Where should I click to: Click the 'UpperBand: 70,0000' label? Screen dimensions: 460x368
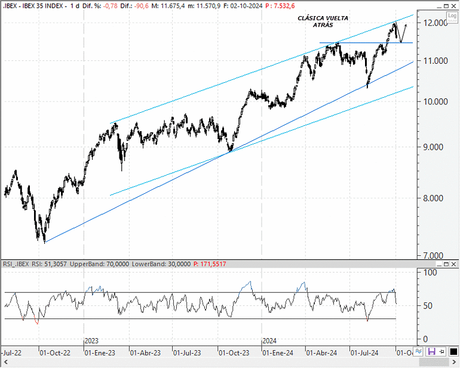(99, 264)
